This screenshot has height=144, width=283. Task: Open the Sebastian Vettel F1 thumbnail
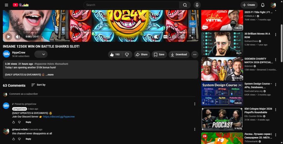222,20
